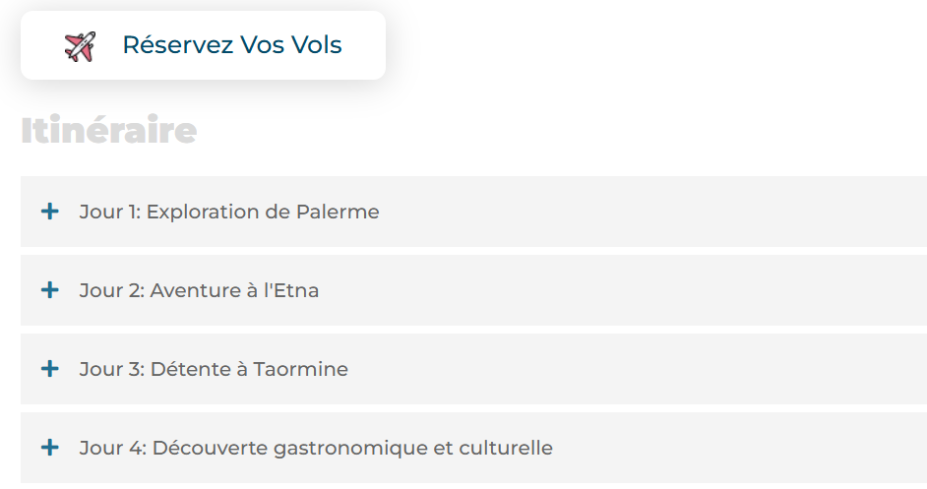Click empty right area of Jour 4 row
This screenshot has height=489, width=927.
[x=768, y=448]
